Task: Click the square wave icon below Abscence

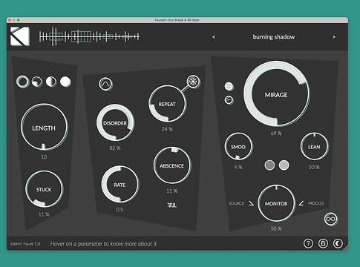Action: click(x=171, y=205)
